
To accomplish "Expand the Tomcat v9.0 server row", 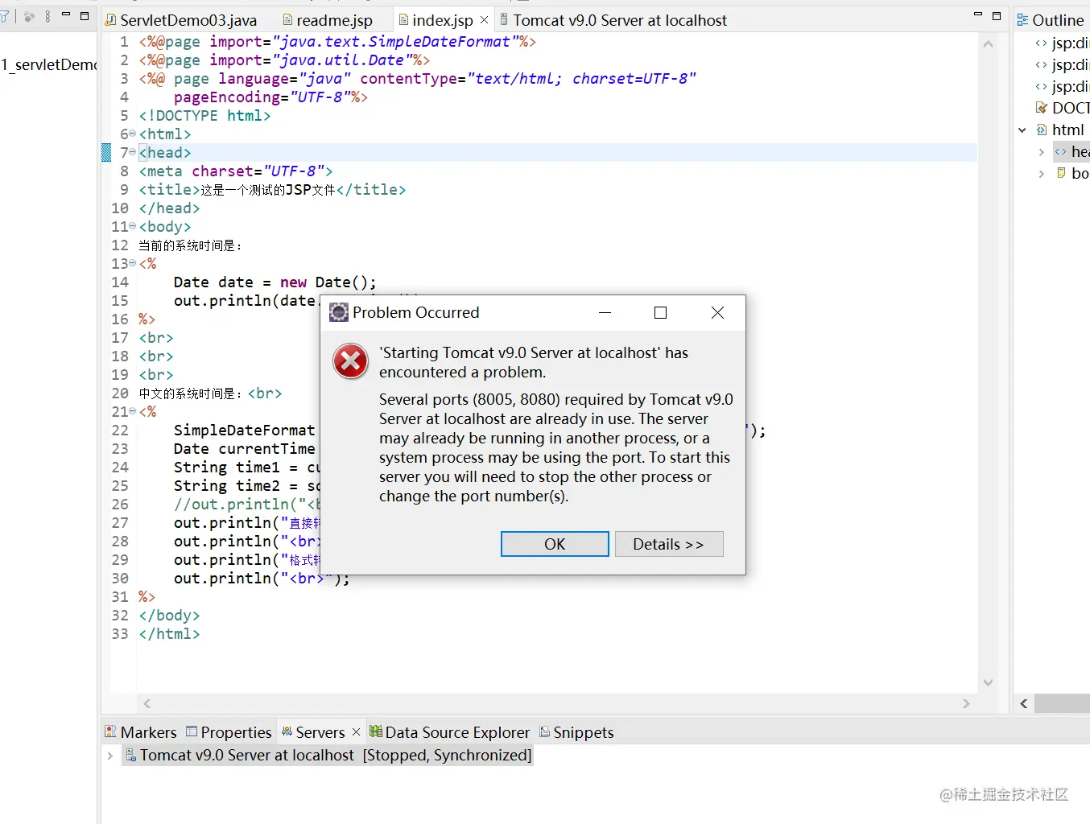I will pos(110,756).
